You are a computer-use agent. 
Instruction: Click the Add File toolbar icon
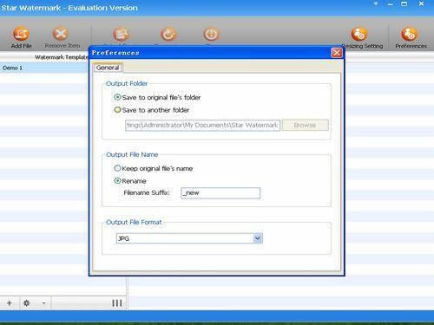[21, 34]
